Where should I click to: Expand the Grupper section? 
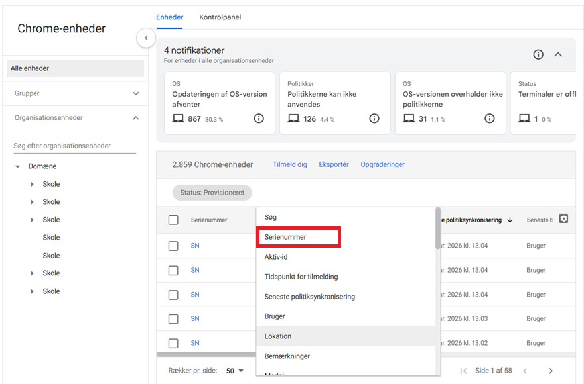(x=136, y=94)
